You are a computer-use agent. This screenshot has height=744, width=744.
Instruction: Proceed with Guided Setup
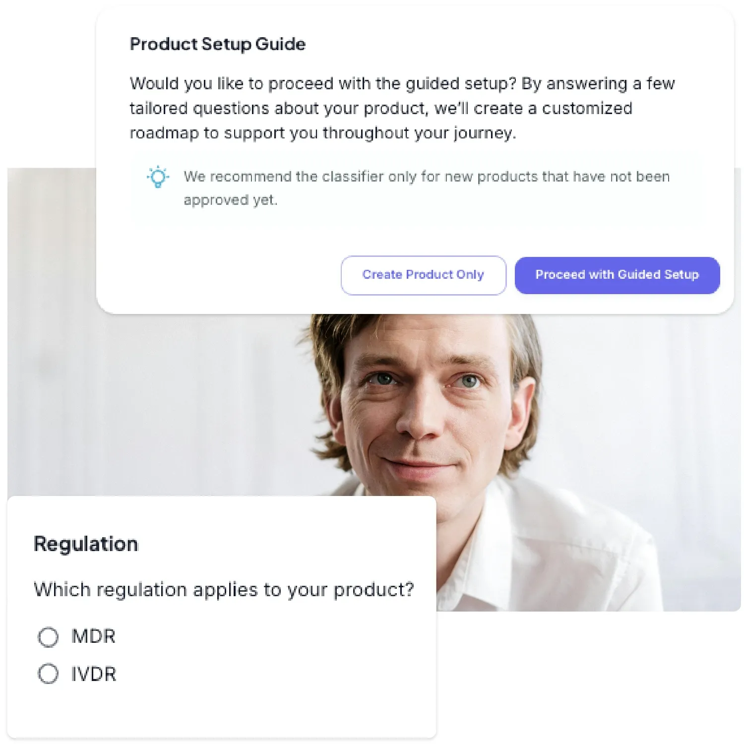[617, 275]
